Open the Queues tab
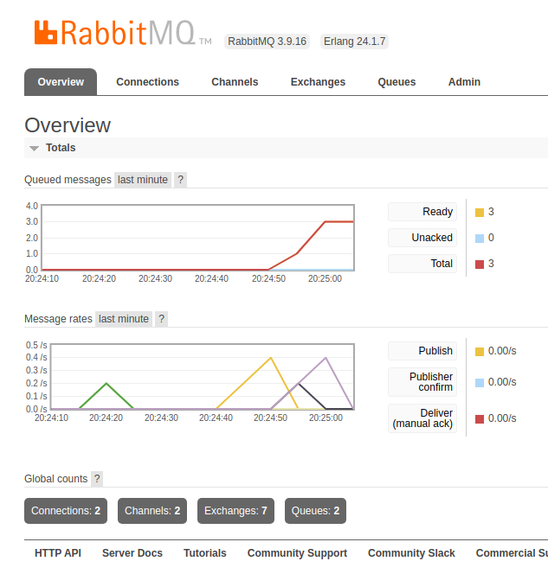Screen dimensions: 548x574 [x=396, y=82]
